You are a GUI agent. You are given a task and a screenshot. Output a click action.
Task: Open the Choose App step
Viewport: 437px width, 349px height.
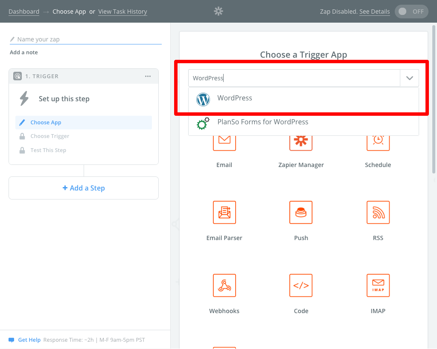pyautogui.click(x=84, y=123)
